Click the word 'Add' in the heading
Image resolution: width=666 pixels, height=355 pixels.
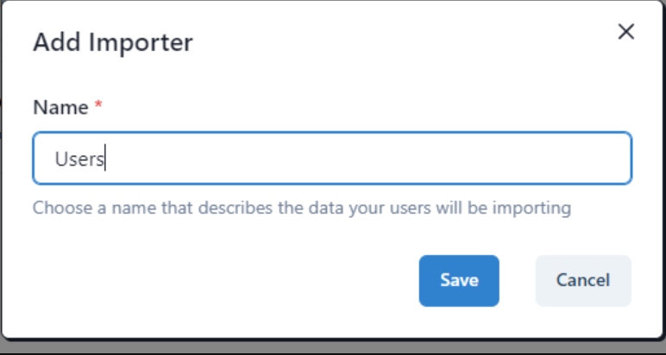(x=53, y=41)
